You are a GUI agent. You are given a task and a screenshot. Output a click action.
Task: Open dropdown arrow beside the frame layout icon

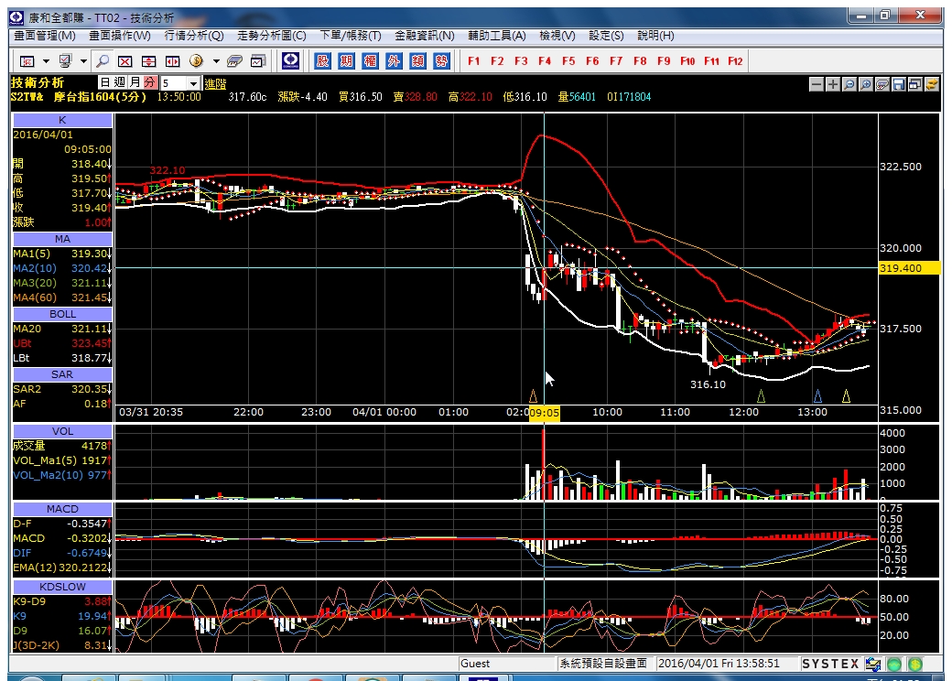click(46, 61)
